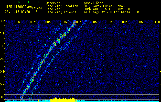The height and width of the screenshot is (102, 161).
Task: Click the 0.8 frequency axis label
Action: click(x=2, y=71)
